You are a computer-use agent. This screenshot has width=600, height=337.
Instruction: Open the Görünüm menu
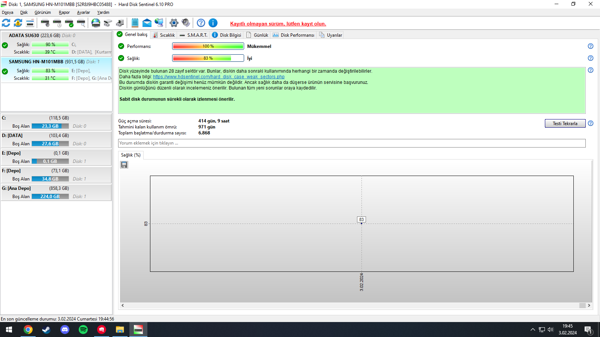43,12
